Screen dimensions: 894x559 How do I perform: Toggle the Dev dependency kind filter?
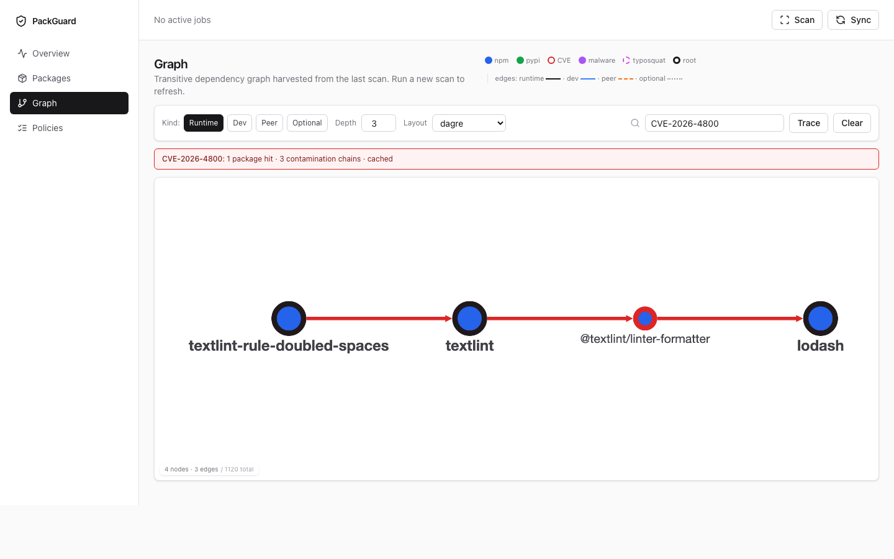point(239,123)
